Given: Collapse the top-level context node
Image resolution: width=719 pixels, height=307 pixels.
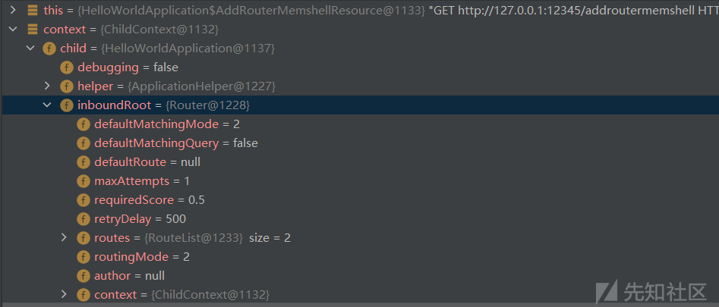Looking at the screenshot, I should click(x=13, y=30).
